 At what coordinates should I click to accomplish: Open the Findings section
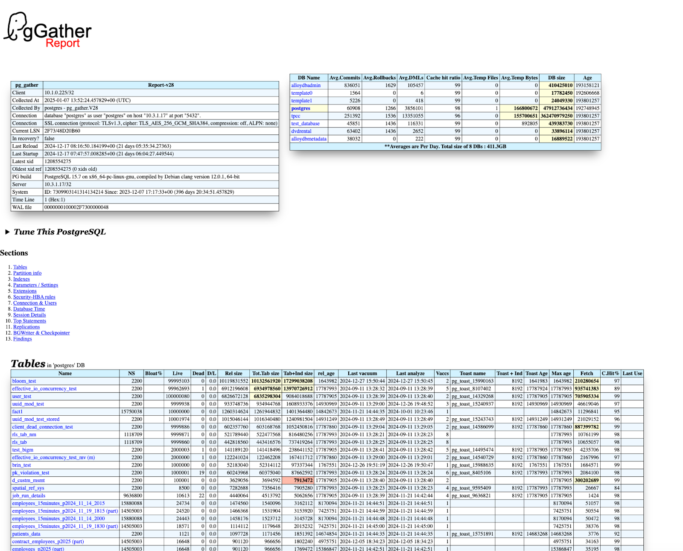coord(22,338)
